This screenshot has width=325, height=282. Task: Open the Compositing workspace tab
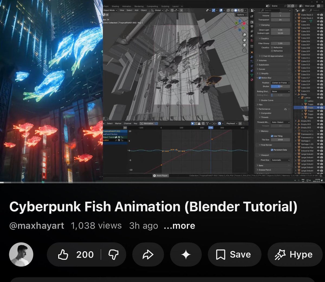152,6
